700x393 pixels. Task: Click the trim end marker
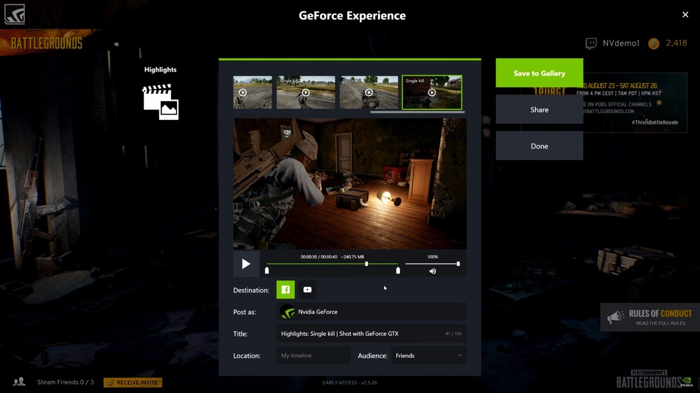[x=398, y=271]
